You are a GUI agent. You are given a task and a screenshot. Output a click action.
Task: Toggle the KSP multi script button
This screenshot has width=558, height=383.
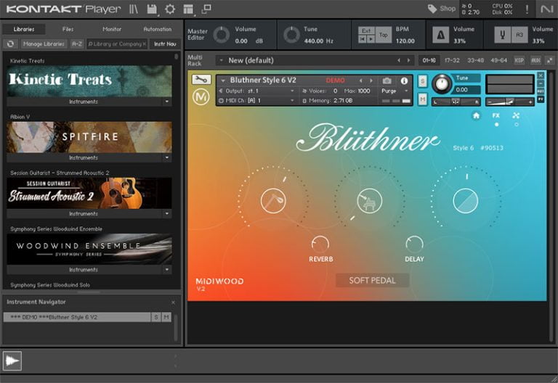tap(519, 60)
